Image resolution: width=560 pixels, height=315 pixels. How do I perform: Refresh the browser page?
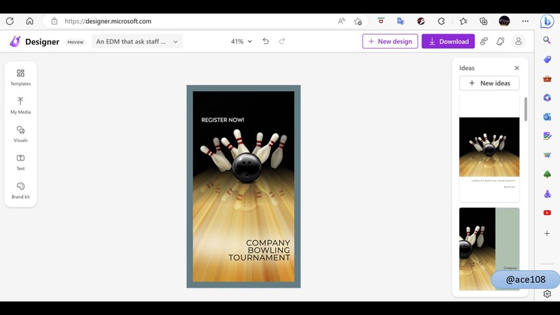pyautogui.click(x=10, y=21)
